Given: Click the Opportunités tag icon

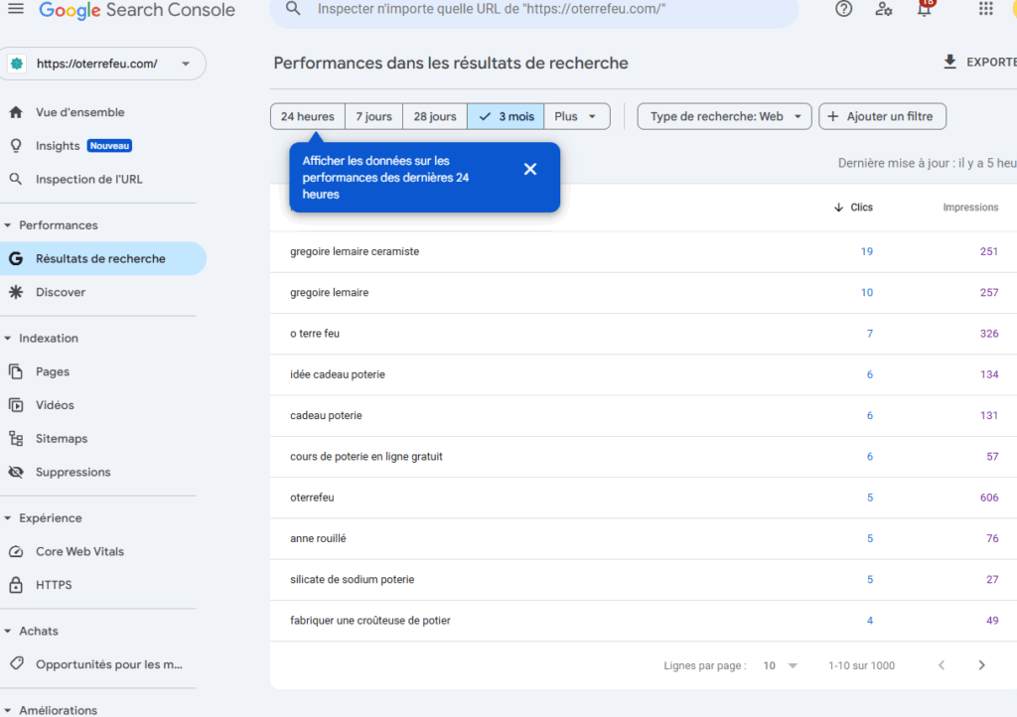Looking at the screenshot, I should (16, 663).
